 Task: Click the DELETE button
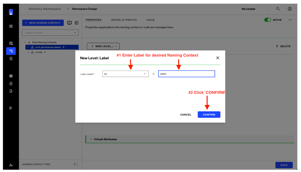point(283,46)
